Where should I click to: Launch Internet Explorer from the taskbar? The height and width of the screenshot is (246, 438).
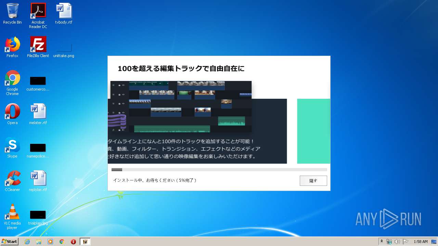[27, 242]
